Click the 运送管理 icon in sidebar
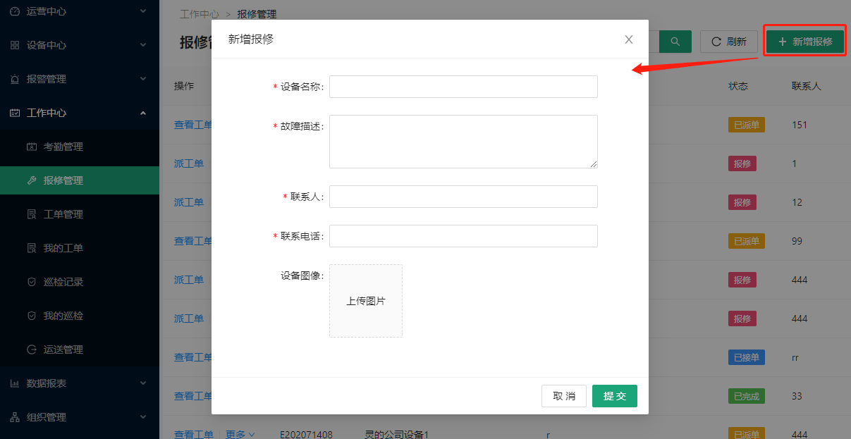The image size is (851, 439). coord(32,350)
